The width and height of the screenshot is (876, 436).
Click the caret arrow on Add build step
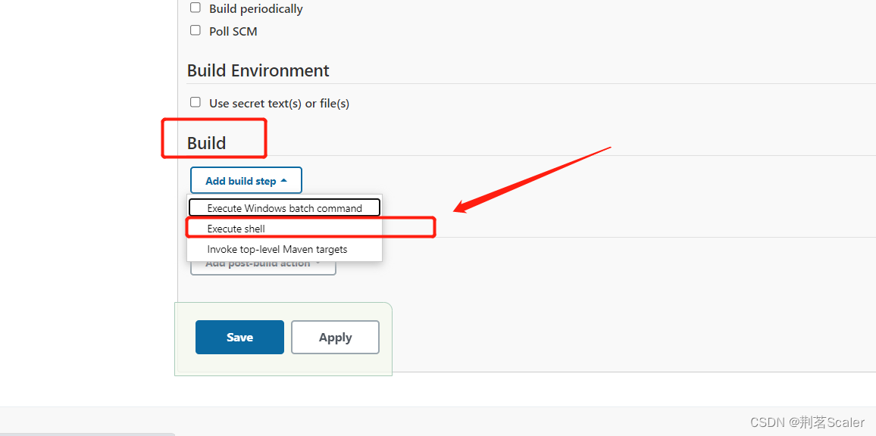[x=284, y=181]
